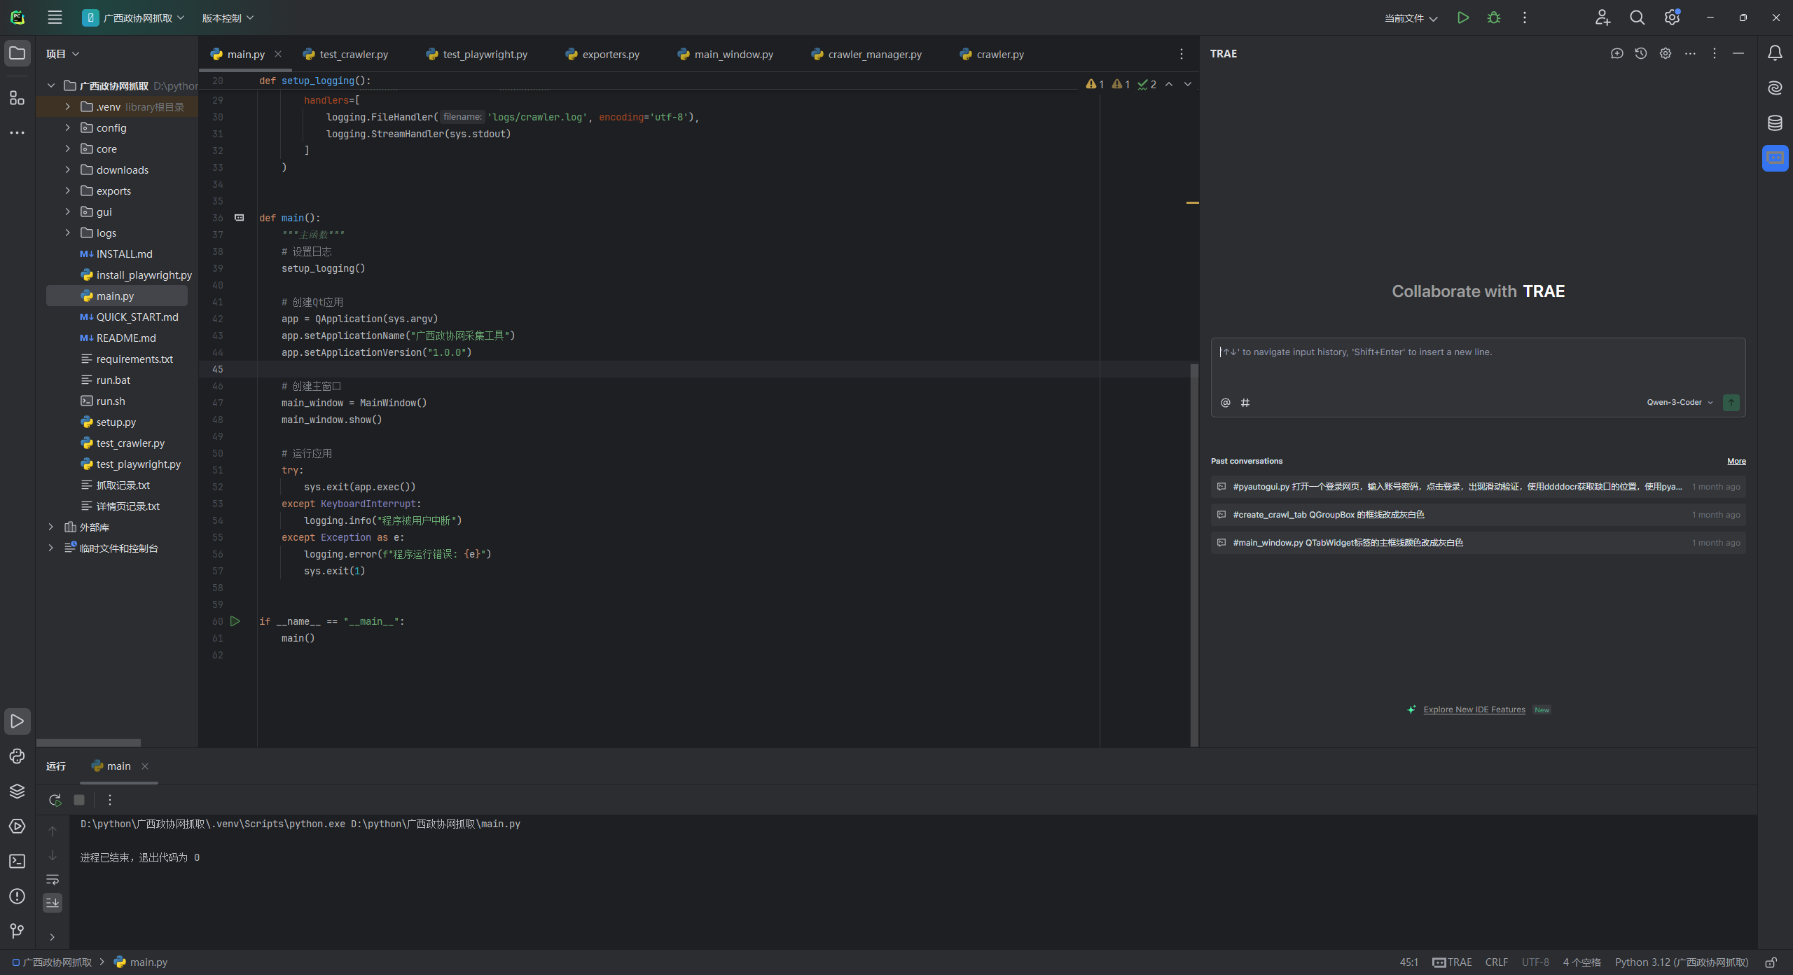Open the Problems panel exclamation icon
Image resolution: width=1793 pixels, height=975 pixels.
(17, 897)
